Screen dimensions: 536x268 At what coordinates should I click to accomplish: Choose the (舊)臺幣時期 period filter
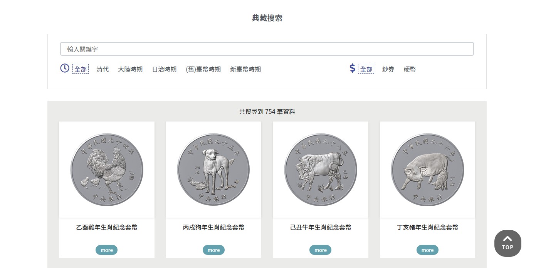[x=203, y=69]
